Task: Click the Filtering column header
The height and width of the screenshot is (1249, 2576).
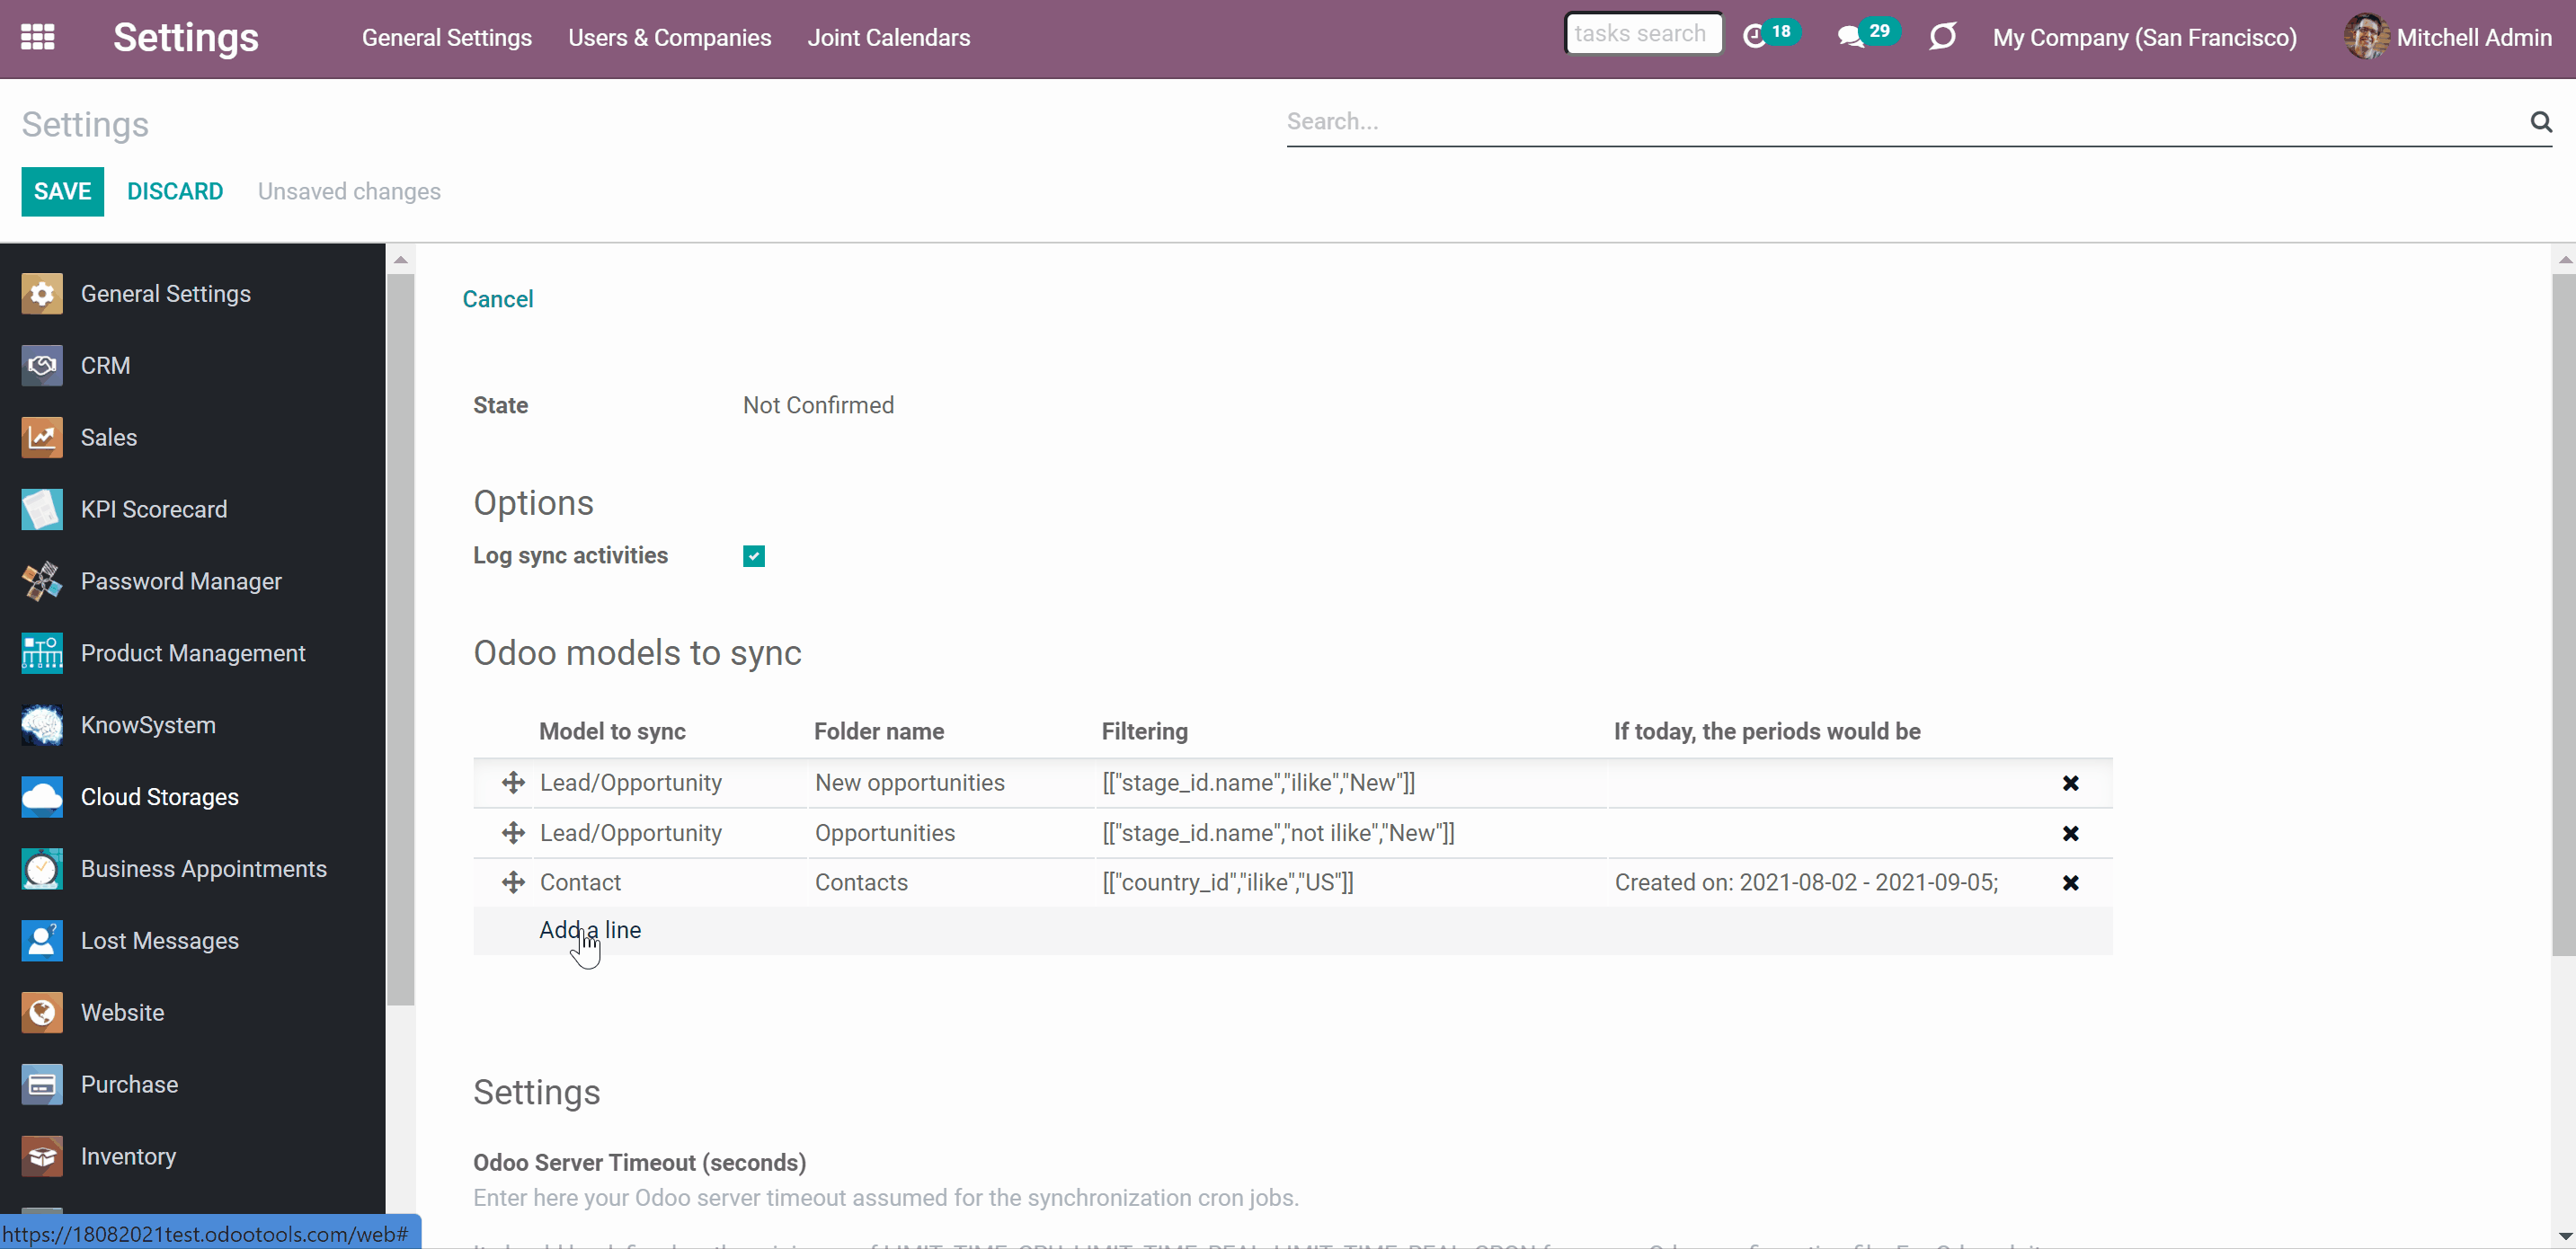Action: coord(1145,731)
